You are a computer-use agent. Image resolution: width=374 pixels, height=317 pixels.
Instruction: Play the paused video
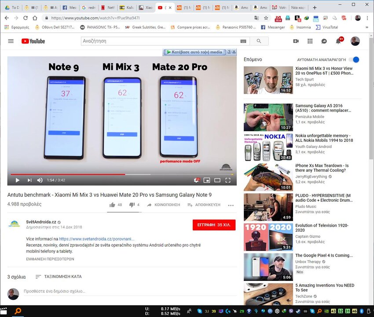18,180
